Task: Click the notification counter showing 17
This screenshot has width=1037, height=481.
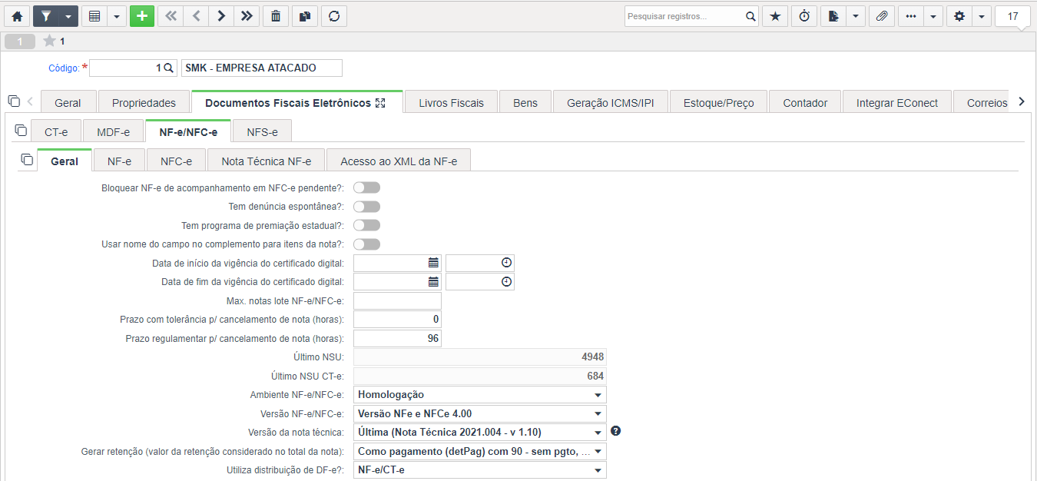Action: click(1012, 16)
